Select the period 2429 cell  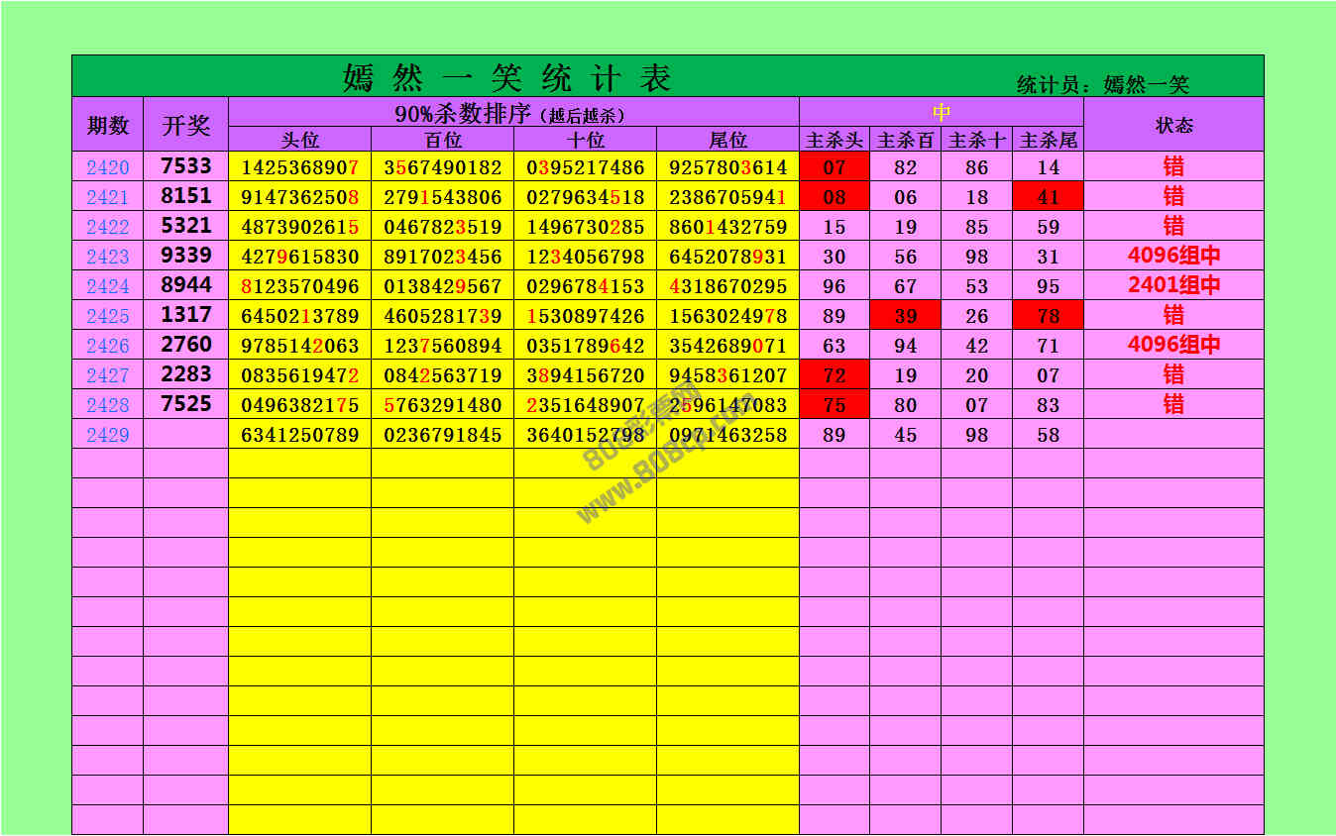pos(107,435)
